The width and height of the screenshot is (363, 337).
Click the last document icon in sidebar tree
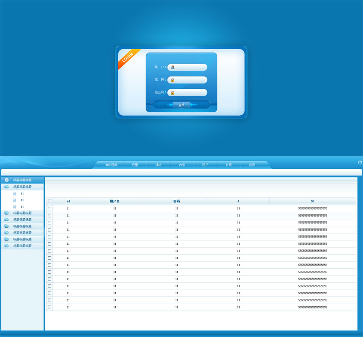(x=15, y=207)
